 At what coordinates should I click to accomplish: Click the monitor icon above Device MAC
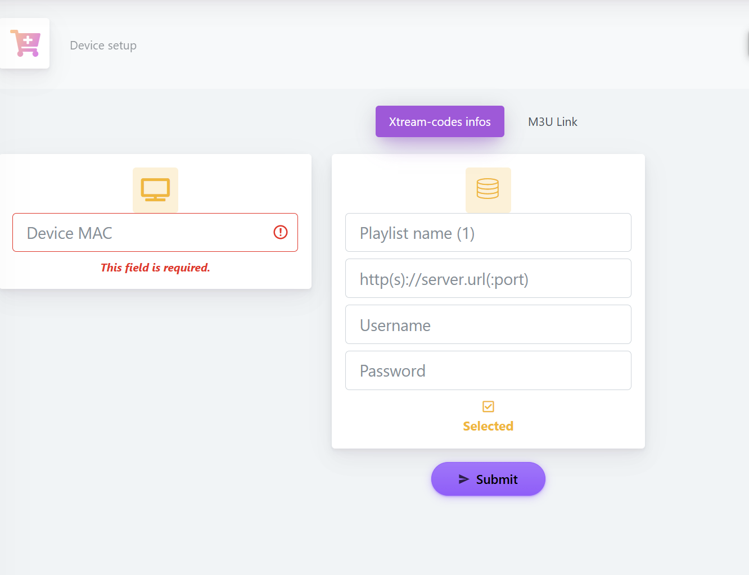click(x=155, y=190)
